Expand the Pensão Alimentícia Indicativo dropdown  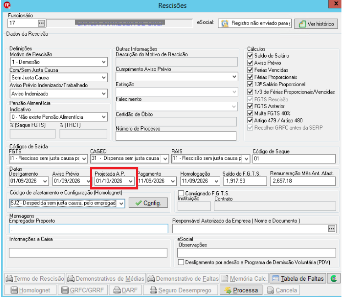click(103, 117)
